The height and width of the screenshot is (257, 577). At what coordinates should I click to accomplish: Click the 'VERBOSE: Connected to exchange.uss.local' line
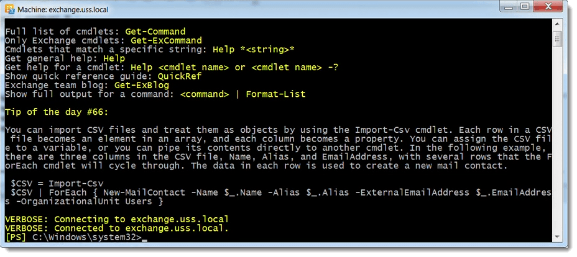(117, 228)
